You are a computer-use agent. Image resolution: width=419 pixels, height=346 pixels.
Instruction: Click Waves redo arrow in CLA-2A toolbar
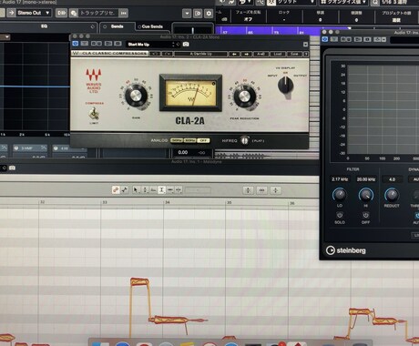(x=168, y=54)
